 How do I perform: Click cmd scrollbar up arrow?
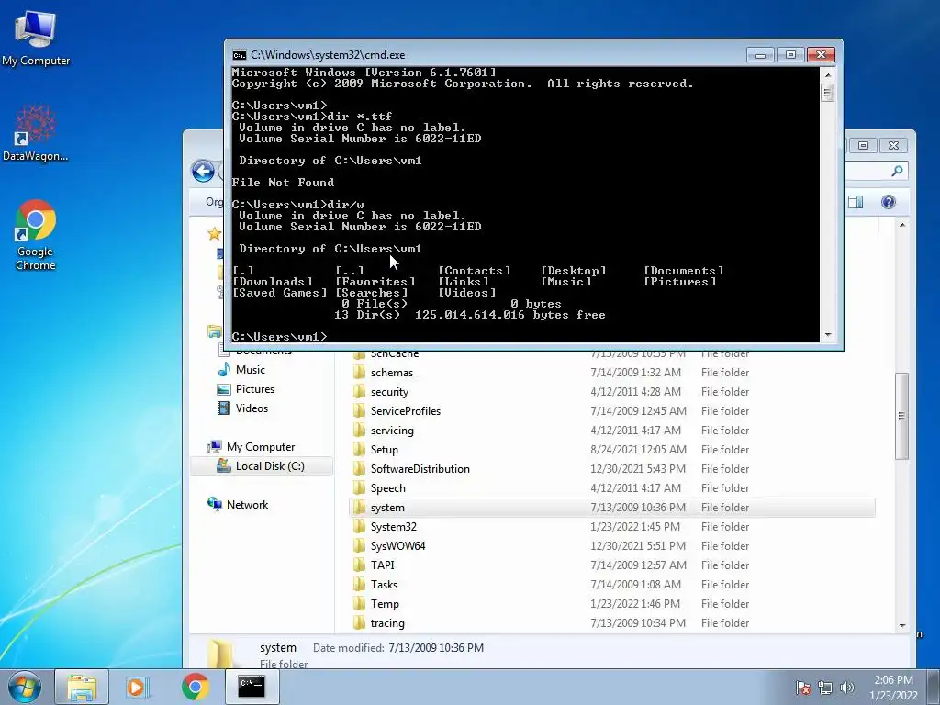pyautogui.click(x=828, y=75)
